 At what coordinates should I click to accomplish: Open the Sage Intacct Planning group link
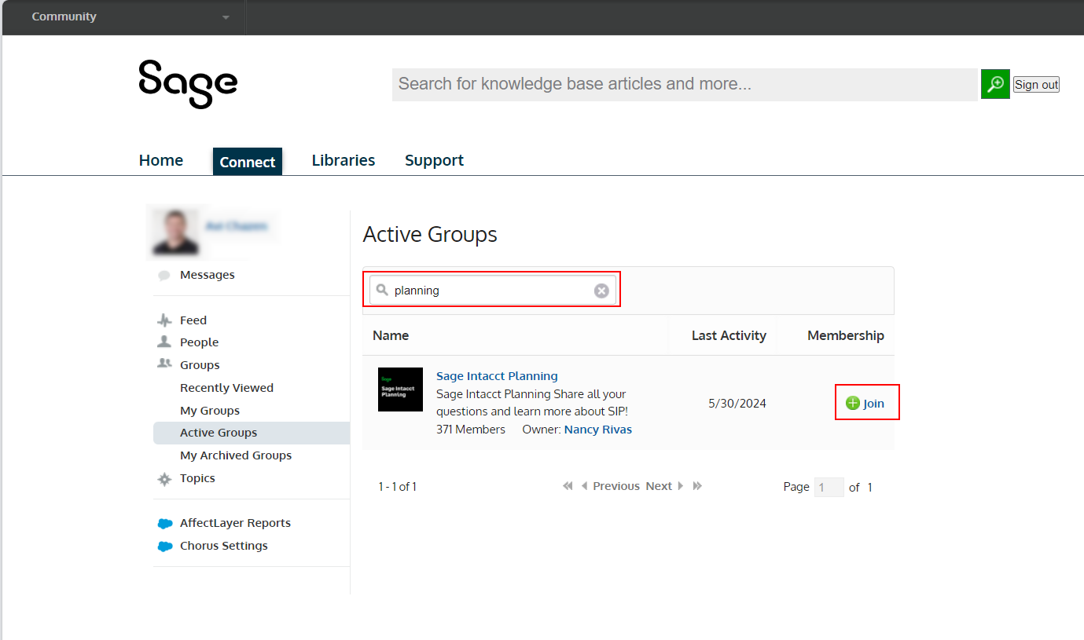click(497, 376)
